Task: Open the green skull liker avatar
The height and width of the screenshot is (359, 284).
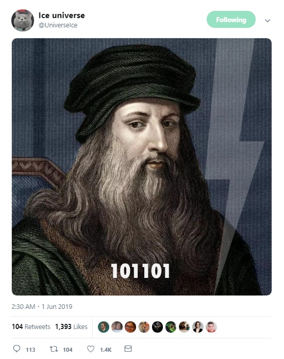Action: coord(171,327)
